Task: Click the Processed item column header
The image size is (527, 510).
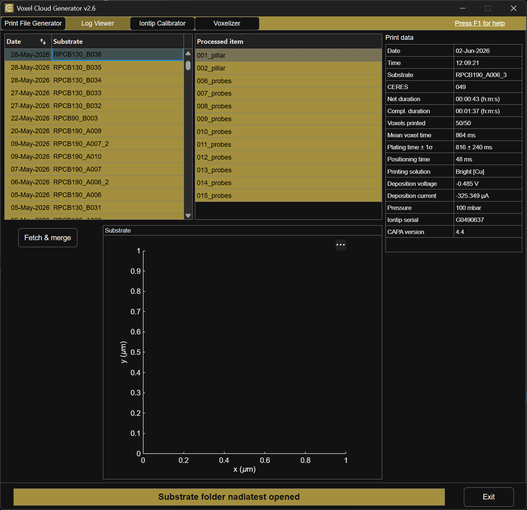Action: coord(288,42)
